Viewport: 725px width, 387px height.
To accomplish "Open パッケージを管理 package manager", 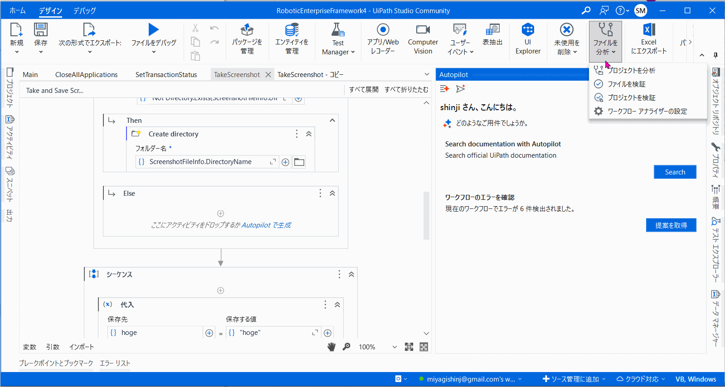I will coord(247,38).
